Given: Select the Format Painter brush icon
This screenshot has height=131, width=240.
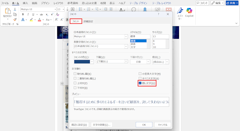Looking at the screenshot, I should (x=15, y=19).
